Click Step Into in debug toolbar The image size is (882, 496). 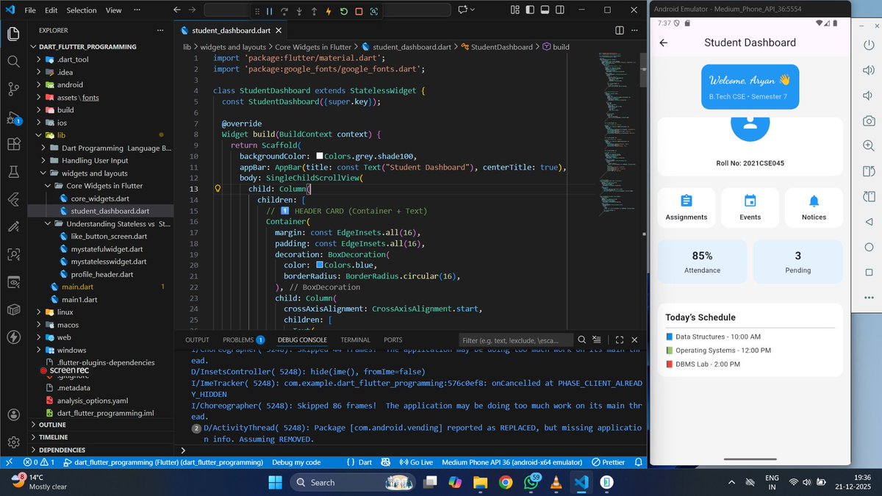pyautogui.click(x=299, y=11)
